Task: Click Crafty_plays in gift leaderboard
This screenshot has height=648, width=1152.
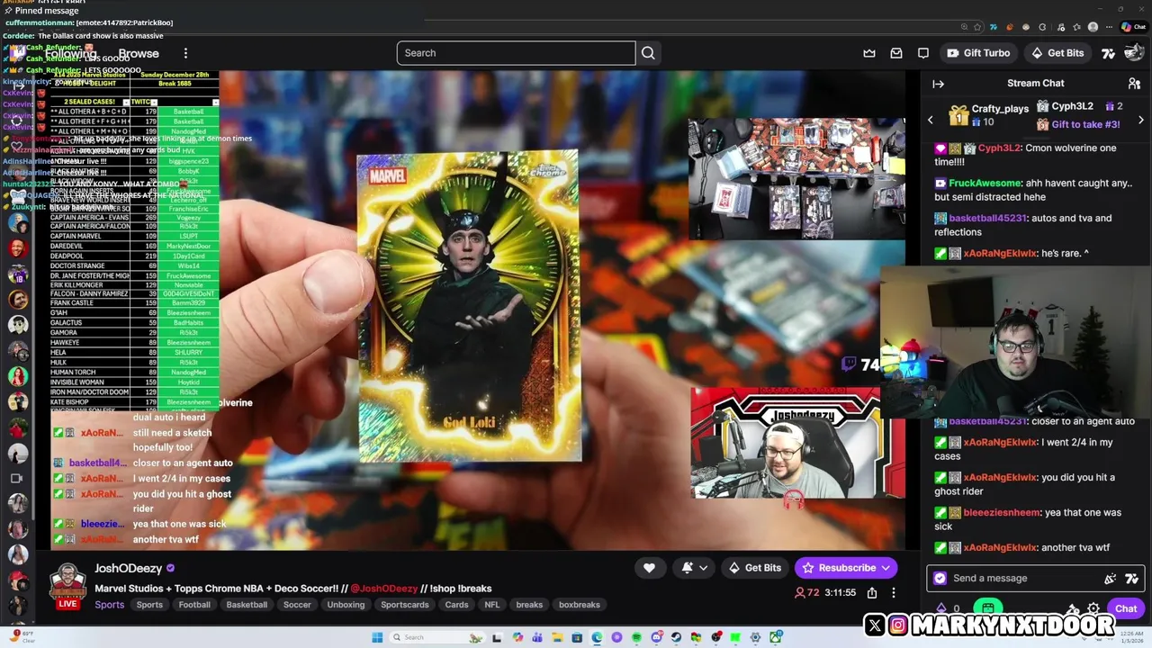Action: click(1000, 109)
